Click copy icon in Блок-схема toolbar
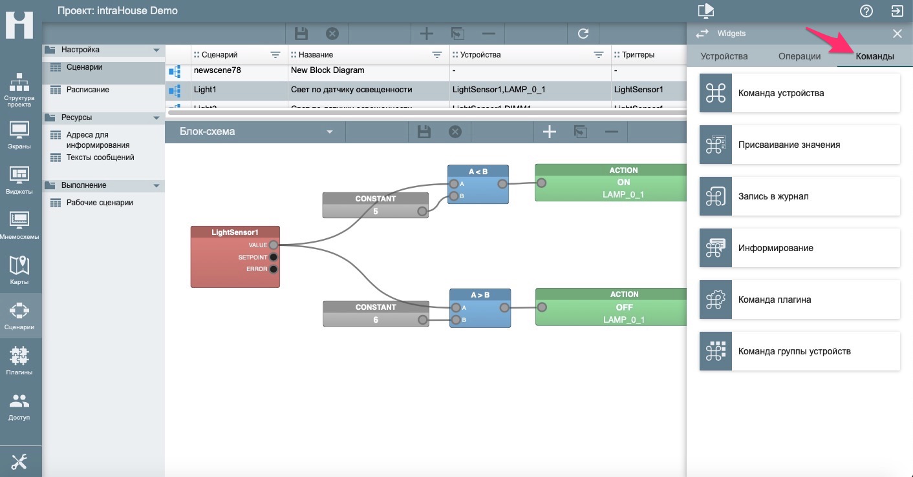The width and height of the screenshot is (913, 477). click(x=581, y=132)
